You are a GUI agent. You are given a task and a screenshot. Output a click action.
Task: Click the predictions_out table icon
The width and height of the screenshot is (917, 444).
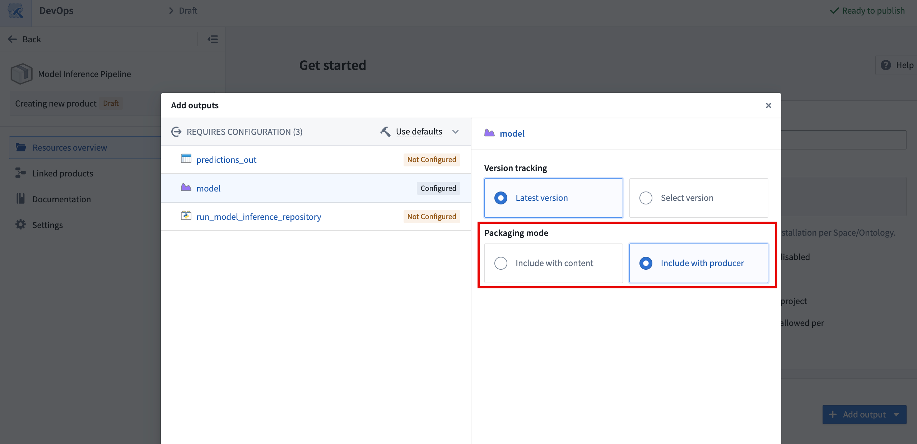click(x=186, y=159)
